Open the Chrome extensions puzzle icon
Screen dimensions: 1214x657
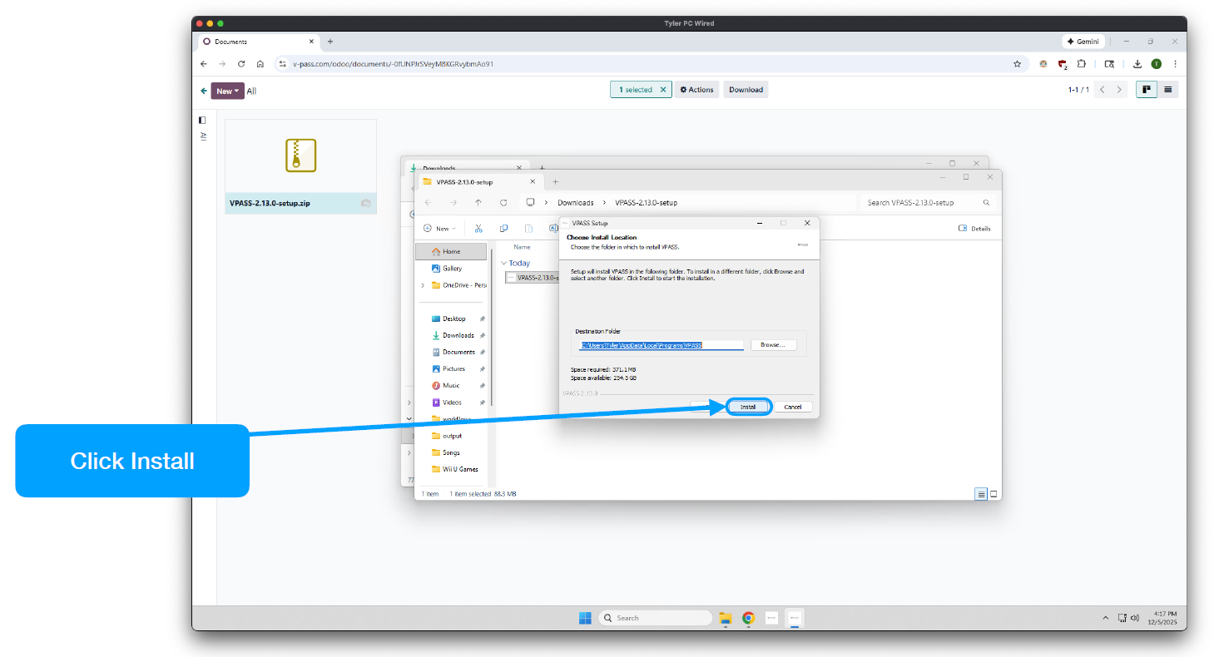tap(1082, 64)
